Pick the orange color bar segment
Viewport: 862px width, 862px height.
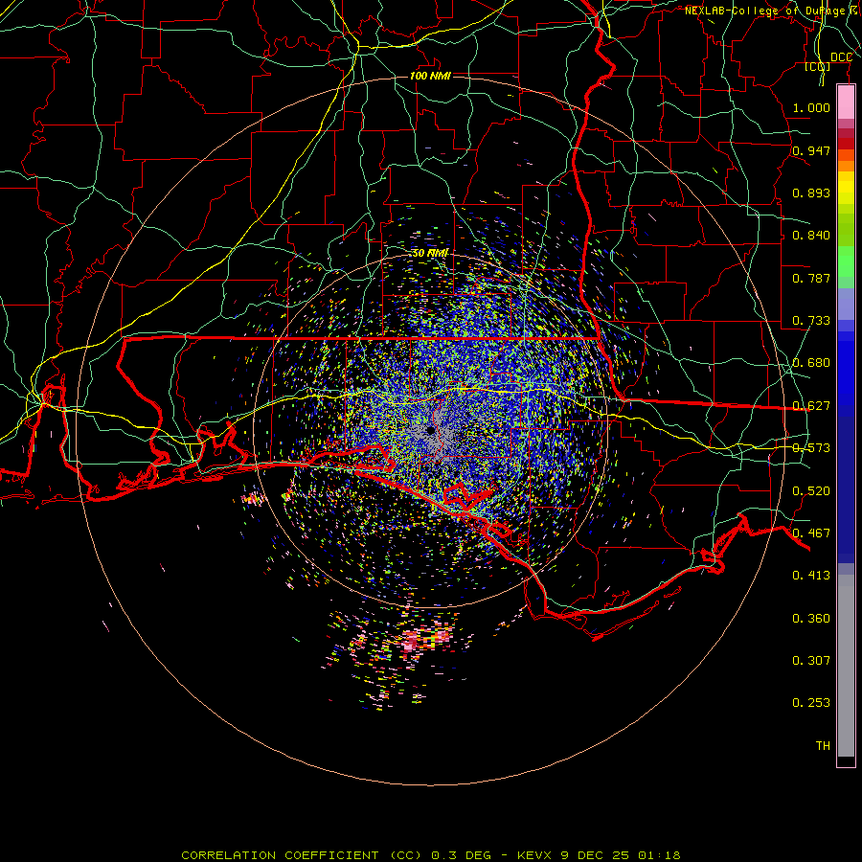pyautogui.click(x=846, y=166)
